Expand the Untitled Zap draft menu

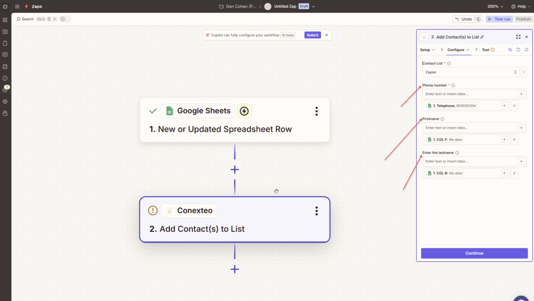(x=313, y=6)
